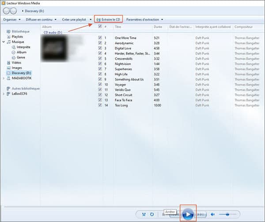Expand the breadcrumb arrow before Discovery

(23, 11)
